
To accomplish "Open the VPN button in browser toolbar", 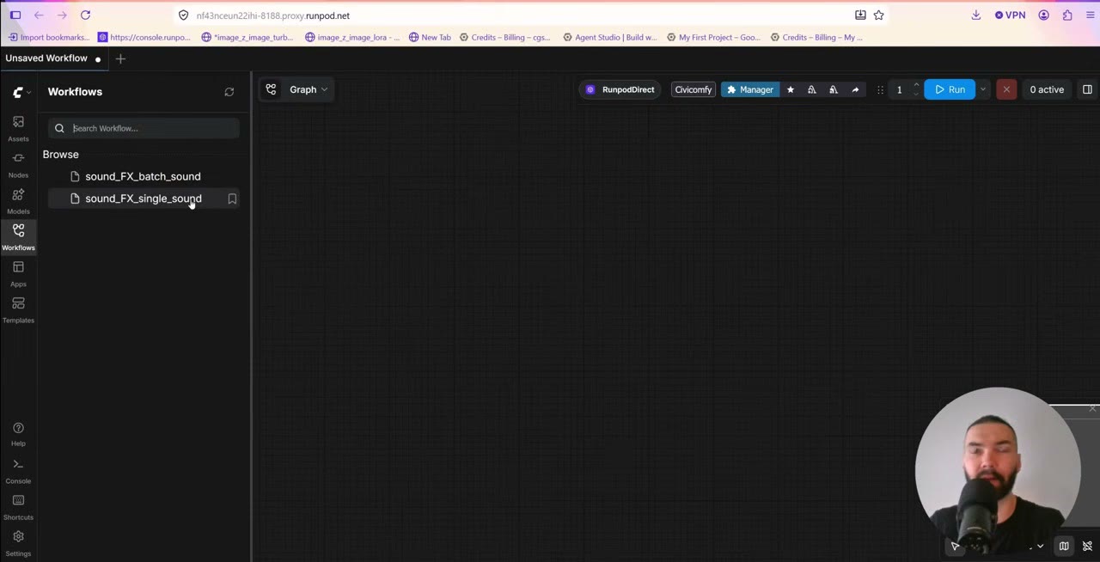I will [x=1010, y=15].
